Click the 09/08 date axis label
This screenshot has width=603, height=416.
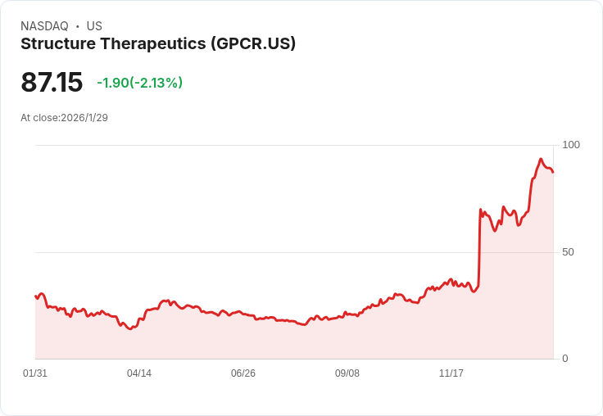[x=347, y=373]
